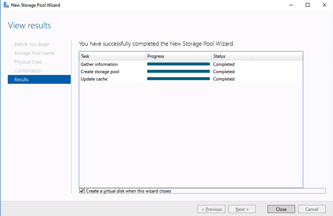The image size is (333, 216).
Task: Select the Gather information task row
Action: (x=99, y=64)
